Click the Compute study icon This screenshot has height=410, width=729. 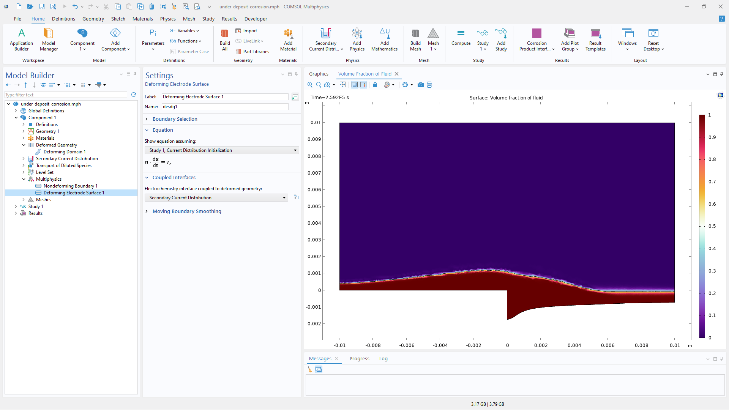(x=461, y=39)
